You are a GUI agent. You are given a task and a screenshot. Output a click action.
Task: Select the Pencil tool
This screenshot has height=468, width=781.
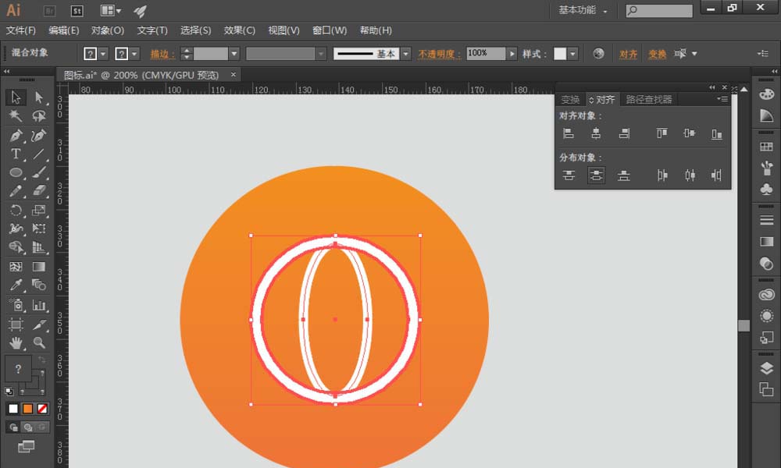[16, 191]
